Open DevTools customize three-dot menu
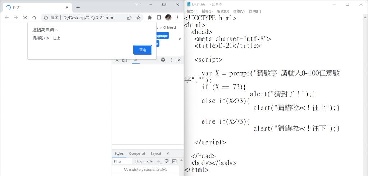Screen dimensions: 368x176 click(x=171, y=60)
